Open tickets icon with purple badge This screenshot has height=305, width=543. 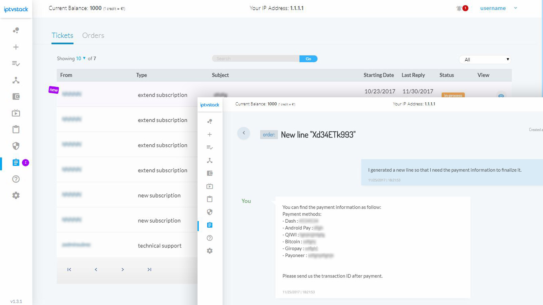16,162
